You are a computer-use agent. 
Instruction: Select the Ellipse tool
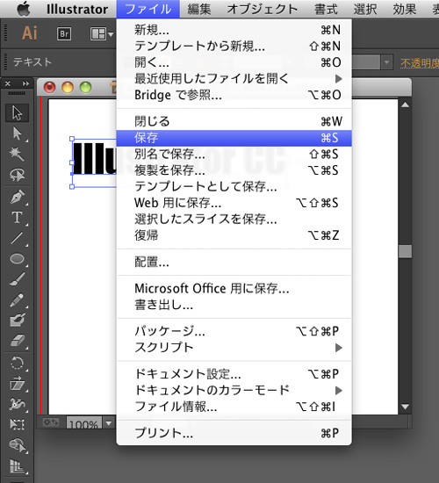click(18, 259)
